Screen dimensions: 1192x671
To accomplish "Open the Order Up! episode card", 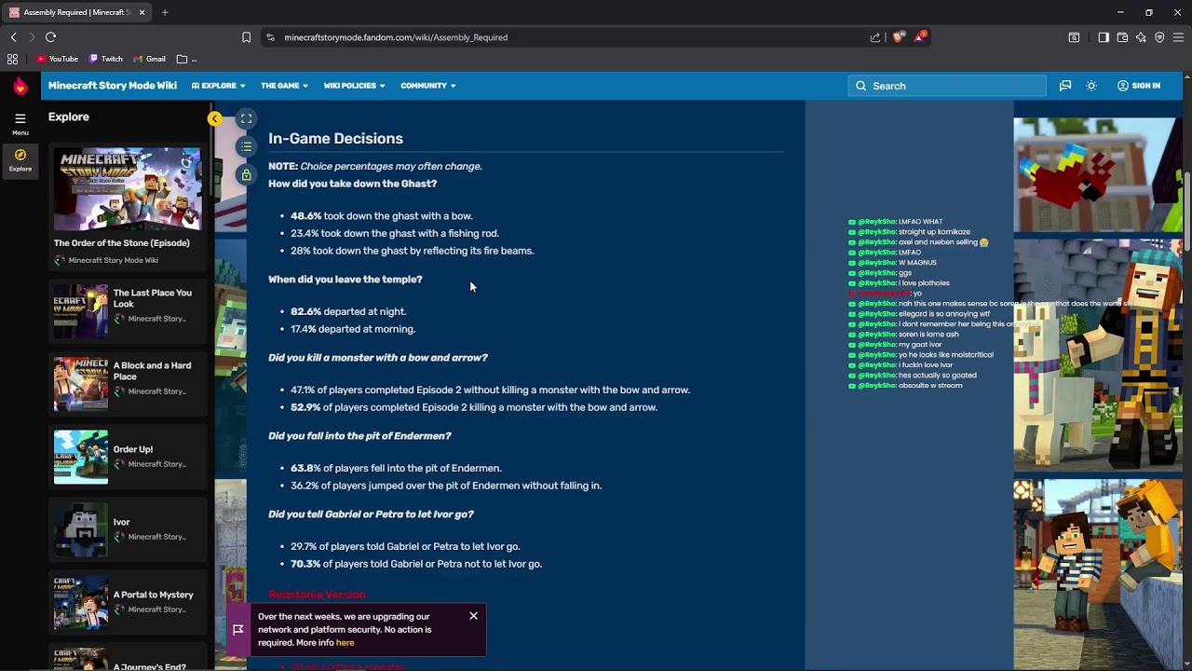I will click(127, 457).
